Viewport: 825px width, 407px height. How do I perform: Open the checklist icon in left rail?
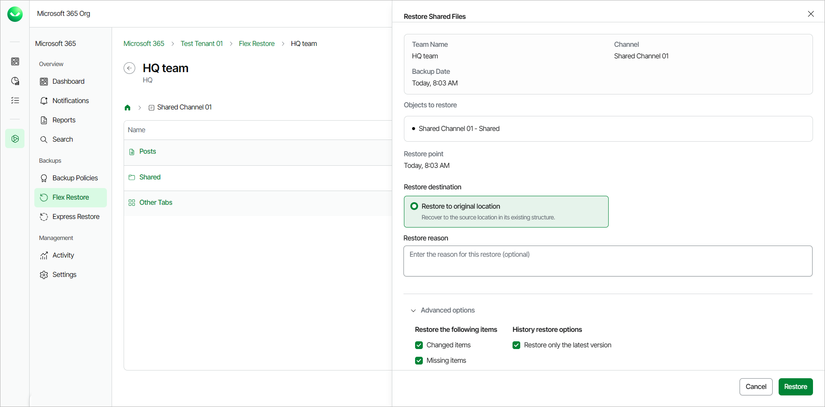point(15,100)
